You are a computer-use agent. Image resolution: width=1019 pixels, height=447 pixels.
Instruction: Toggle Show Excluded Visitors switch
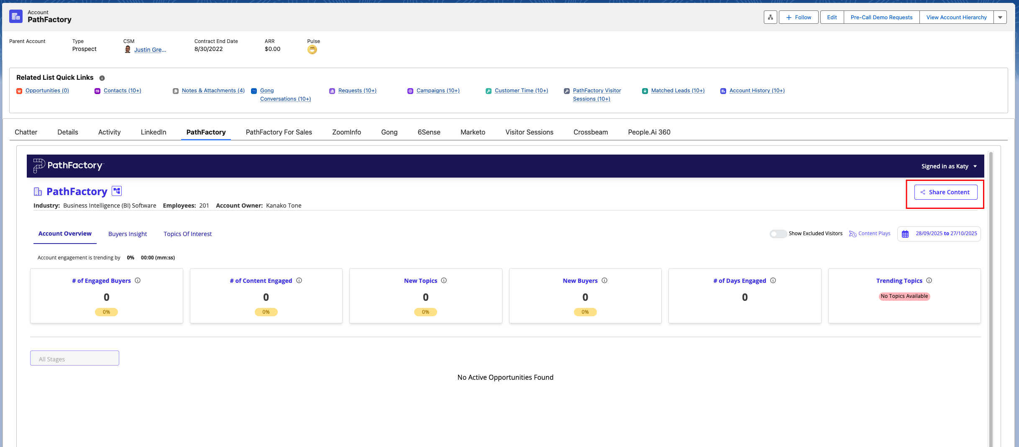coord(778,234)
